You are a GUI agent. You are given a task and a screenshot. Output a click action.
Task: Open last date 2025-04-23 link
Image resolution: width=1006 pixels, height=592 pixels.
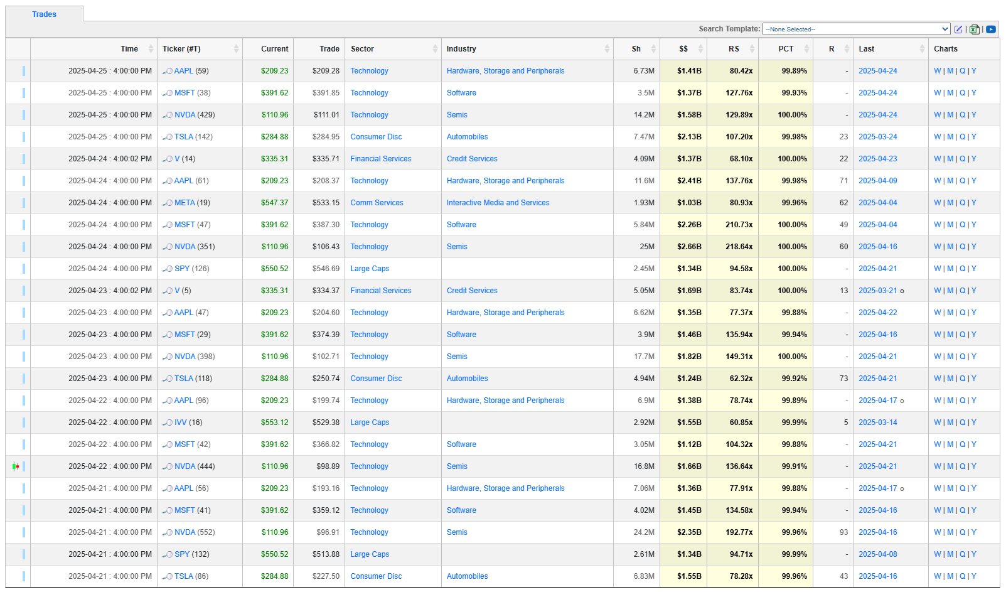[877, 159]
